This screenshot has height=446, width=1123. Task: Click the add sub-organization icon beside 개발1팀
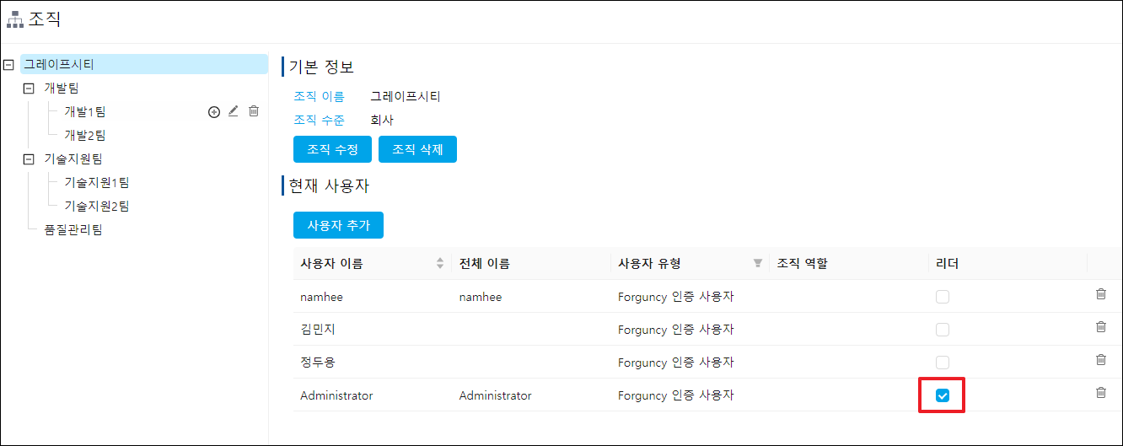[214, 111]
